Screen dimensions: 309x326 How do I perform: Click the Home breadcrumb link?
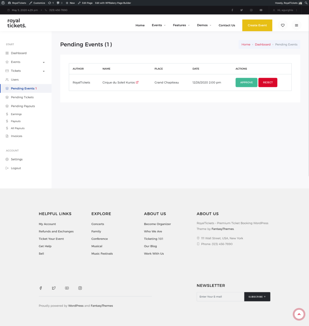point(246,45)
